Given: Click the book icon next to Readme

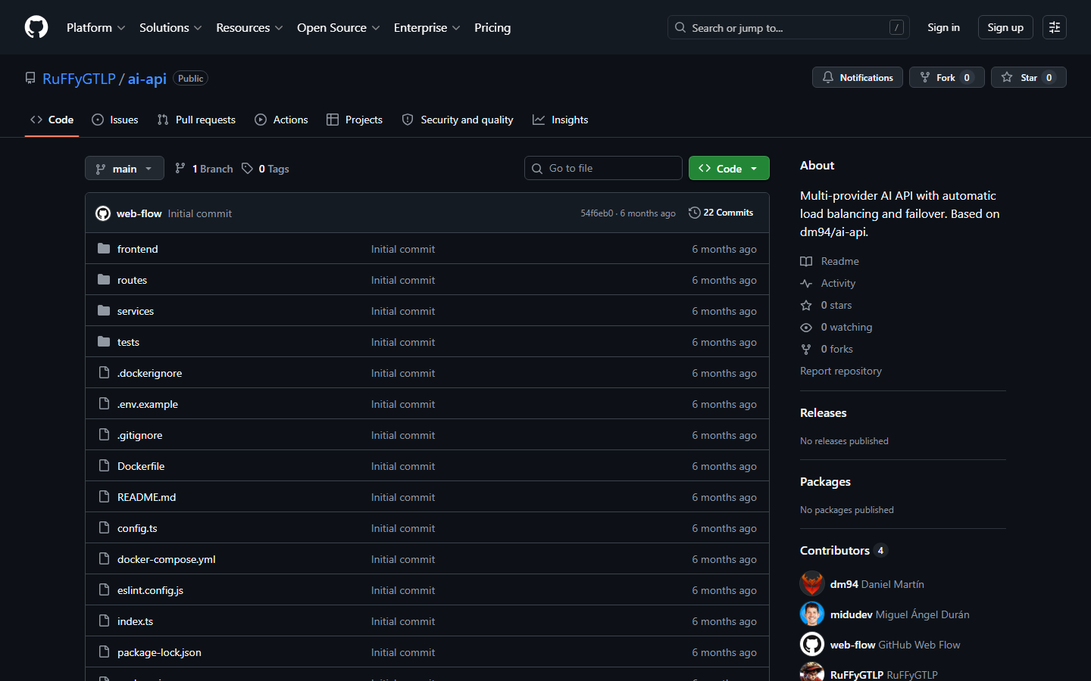Looking at the screenshot, I should pos(806,261).
